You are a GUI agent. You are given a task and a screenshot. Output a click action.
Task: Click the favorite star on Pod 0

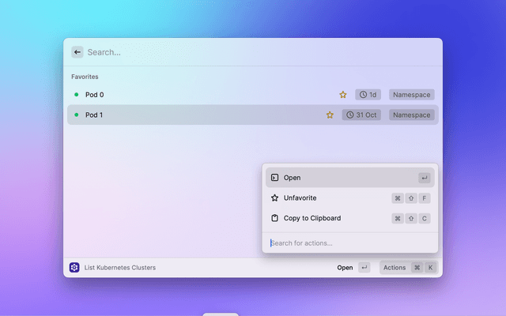pyautogui.click(x=343, y=95)
